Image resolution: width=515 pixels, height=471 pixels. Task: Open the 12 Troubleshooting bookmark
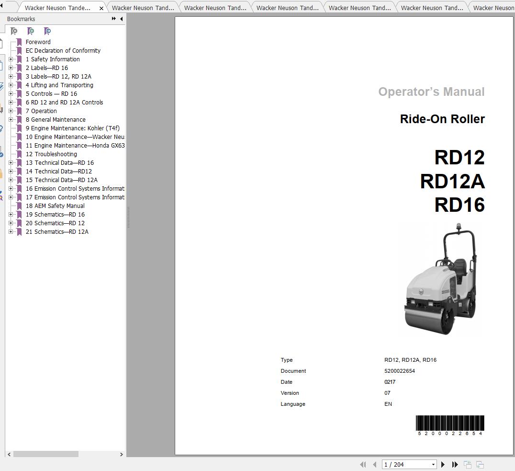pos(51,154)
